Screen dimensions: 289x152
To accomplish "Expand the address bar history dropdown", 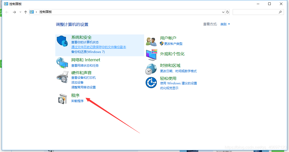I will coord(223,12).
